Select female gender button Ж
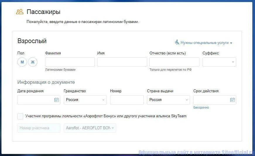 (x=33, y=62)
